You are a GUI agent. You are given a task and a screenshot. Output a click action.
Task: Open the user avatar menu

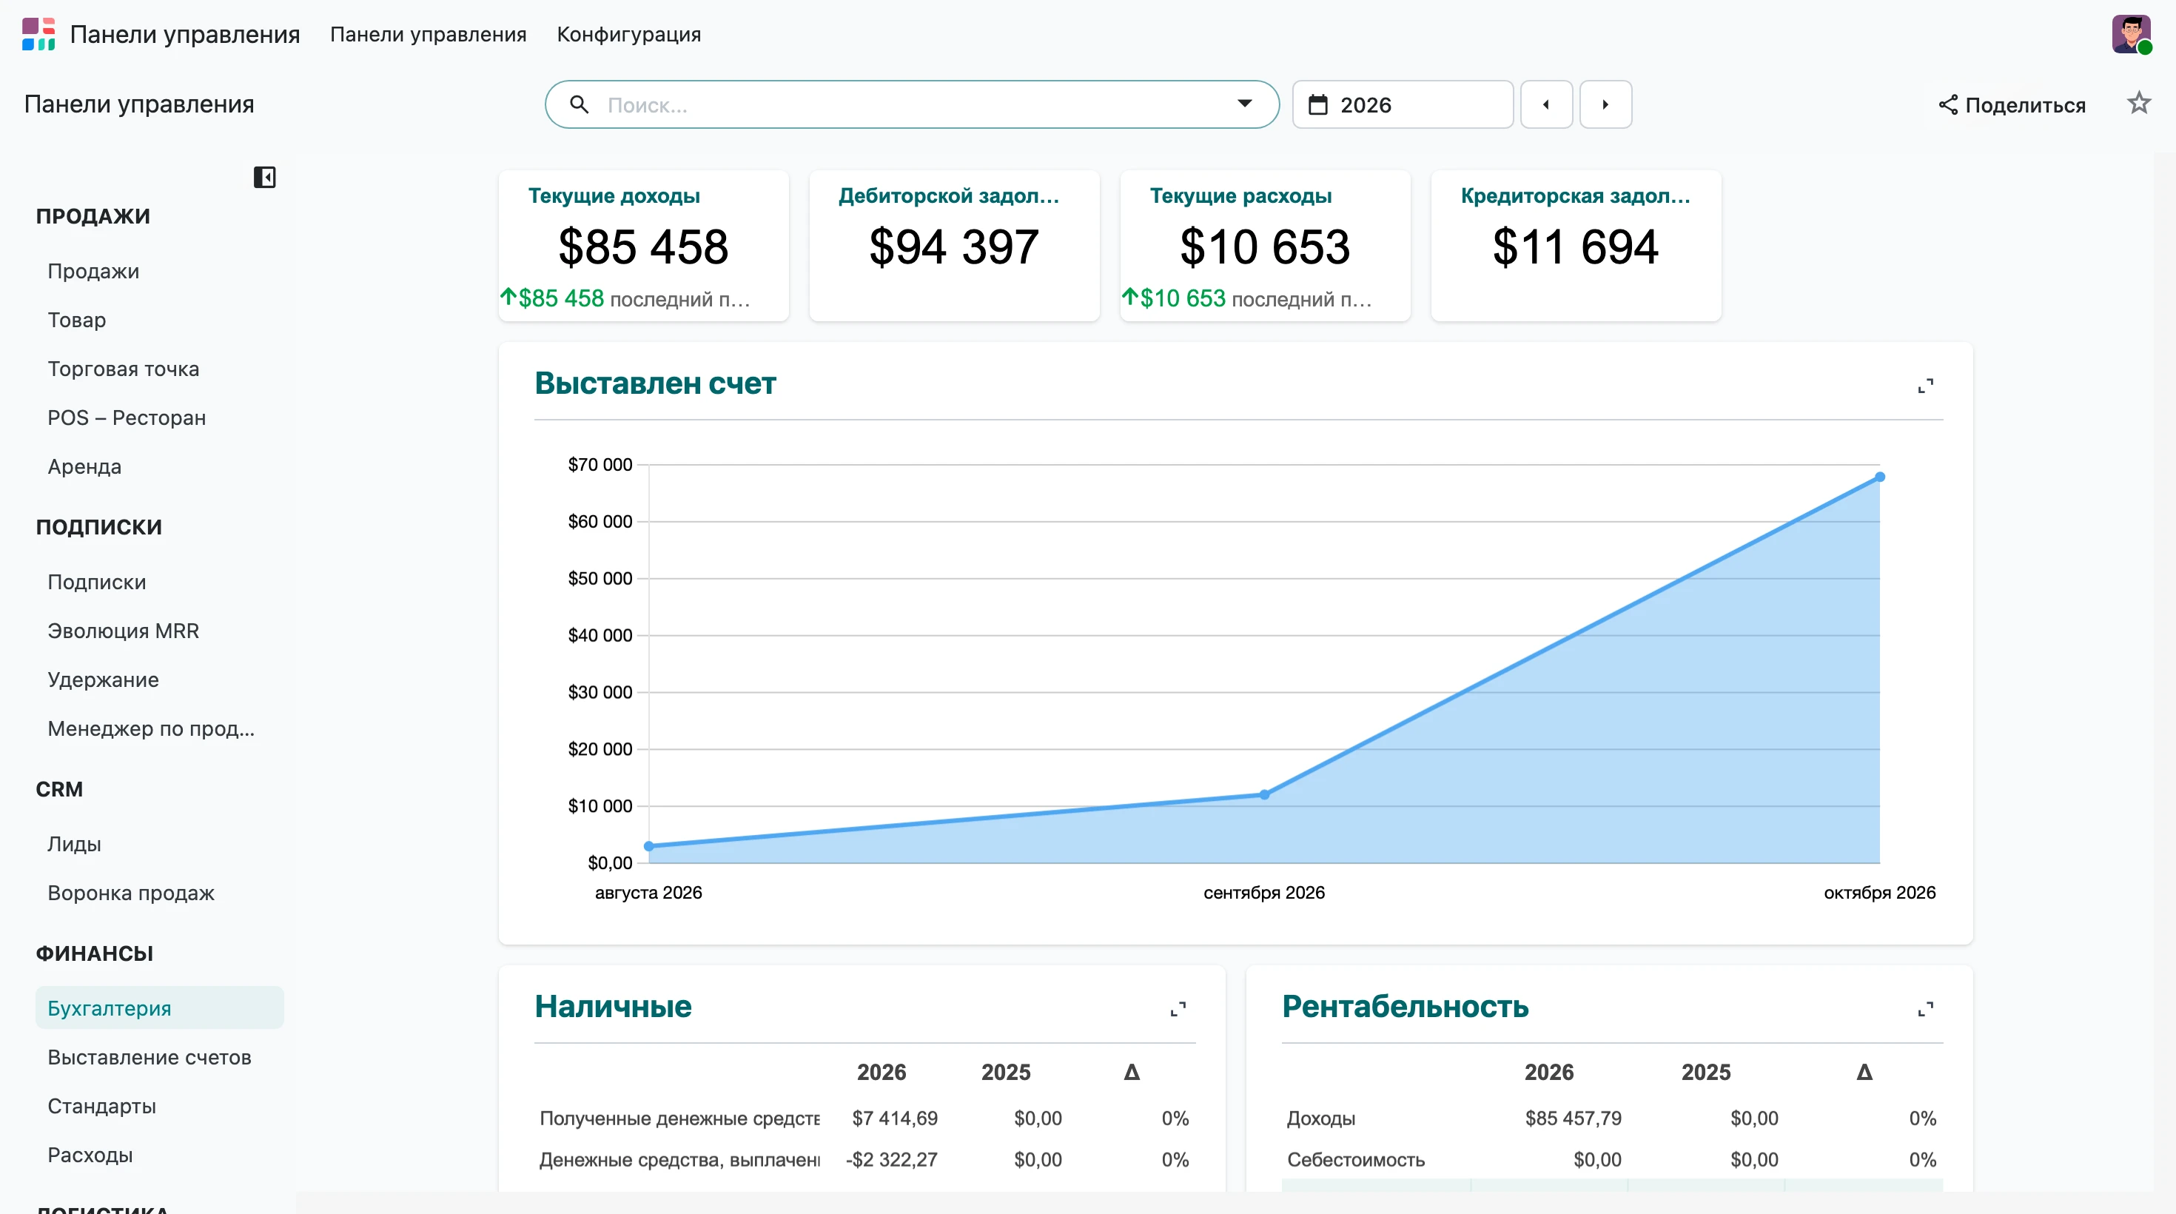pos(2132,35)
